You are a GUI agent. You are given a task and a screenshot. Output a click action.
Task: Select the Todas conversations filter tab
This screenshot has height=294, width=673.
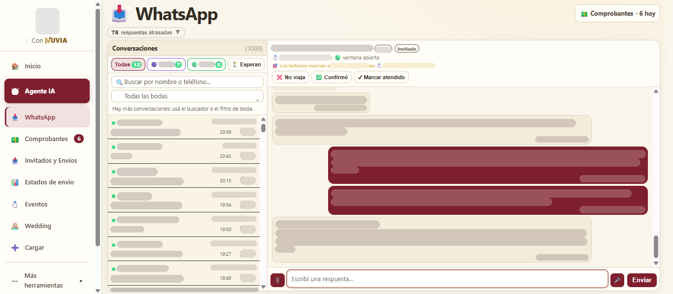click(x=128, y=64)
